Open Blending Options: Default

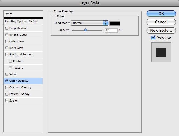23,22
